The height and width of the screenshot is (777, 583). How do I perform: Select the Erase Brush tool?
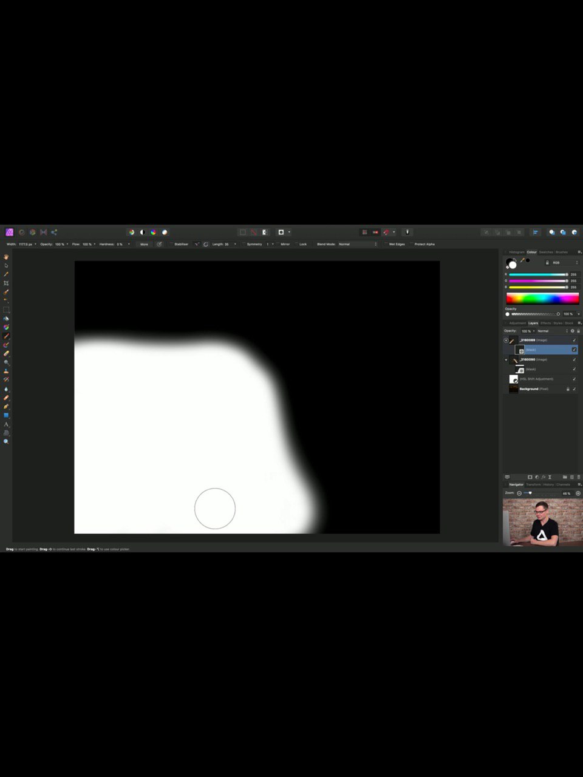coord(6,353)
